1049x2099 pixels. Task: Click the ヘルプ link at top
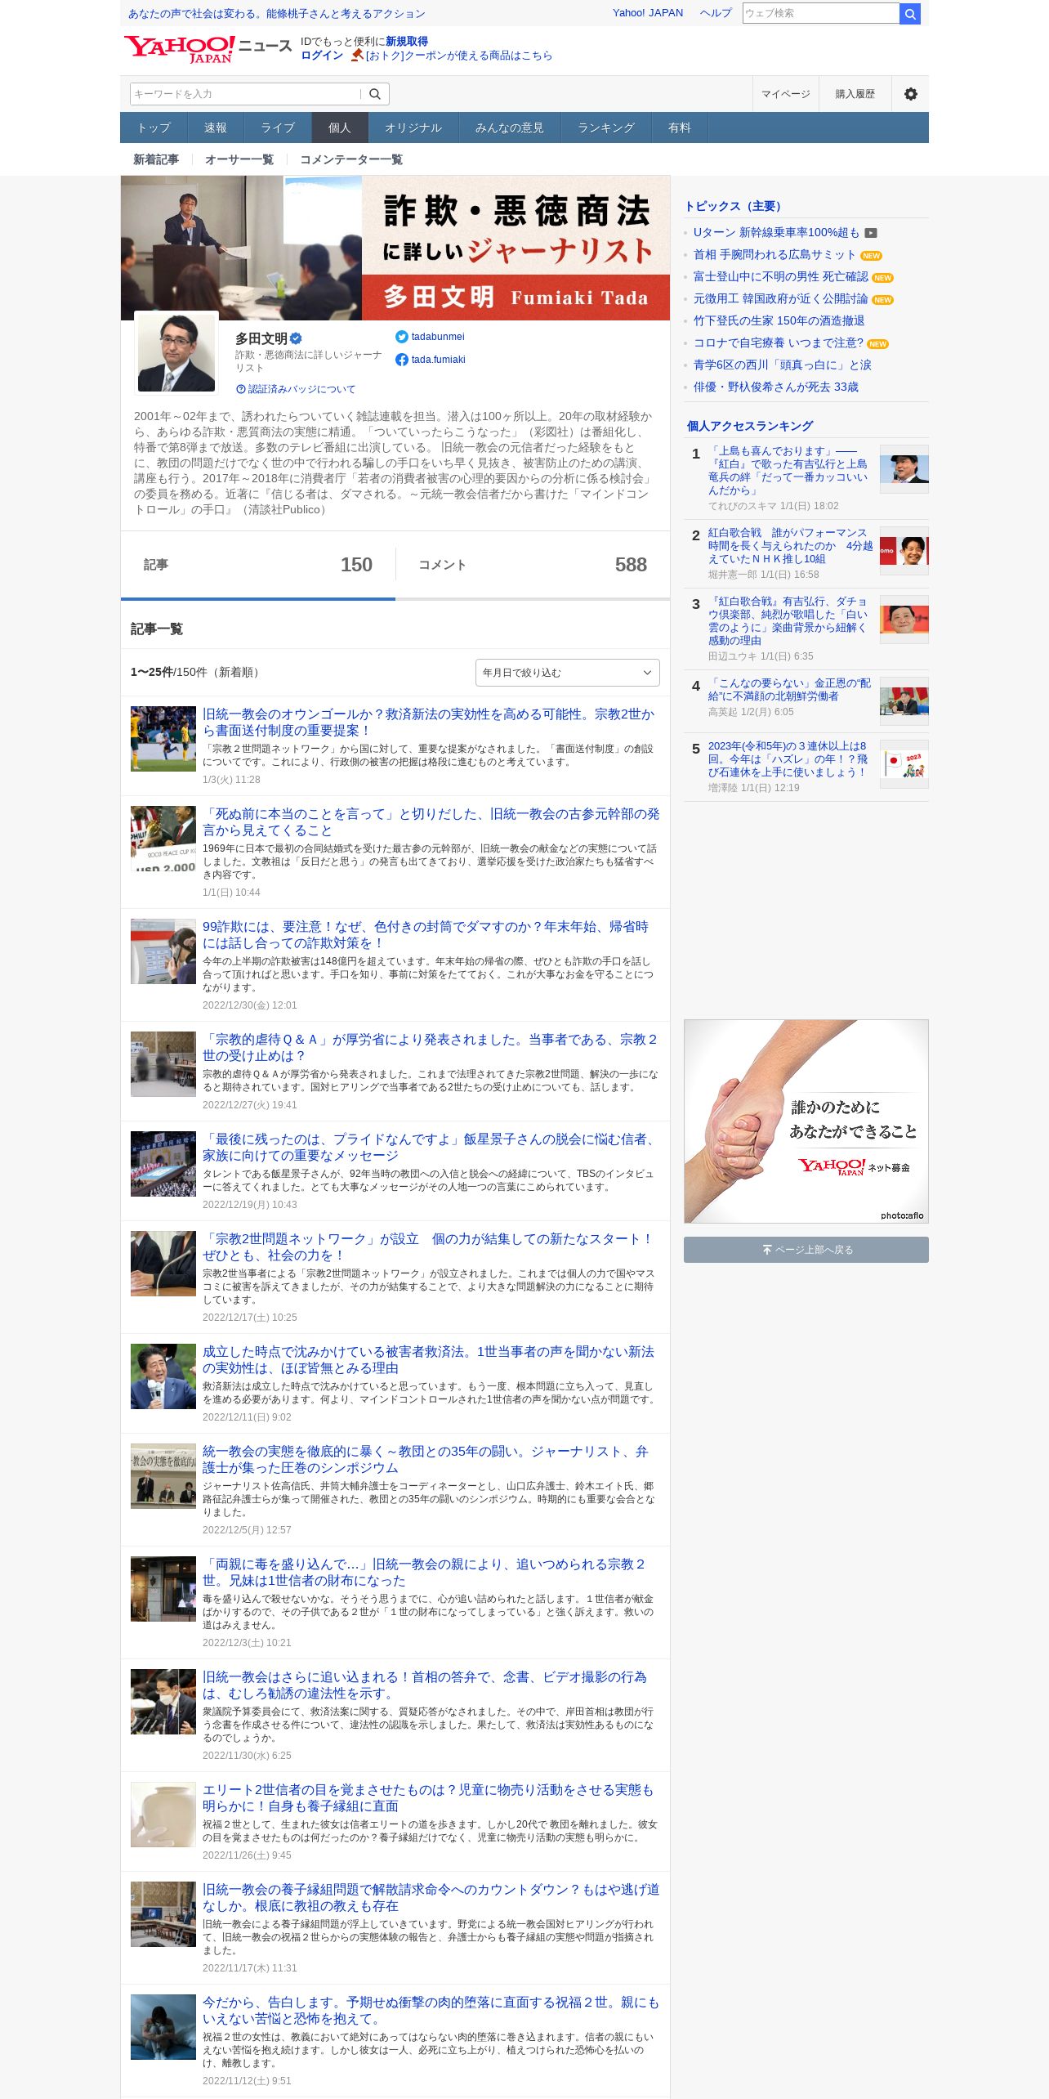[716, 13]
